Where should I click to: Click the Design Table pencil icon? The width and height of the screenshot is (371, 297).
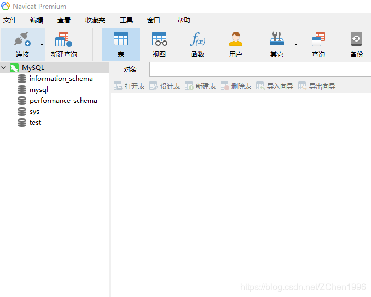(x=153, y=86)
